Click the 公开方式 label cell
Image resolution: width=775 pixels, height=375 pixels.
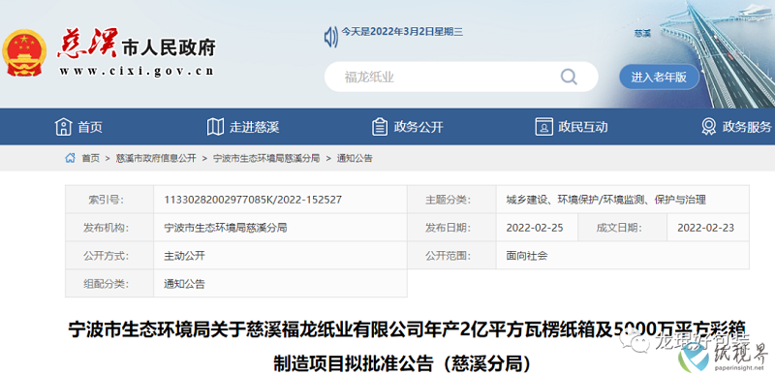coord(109,256)
